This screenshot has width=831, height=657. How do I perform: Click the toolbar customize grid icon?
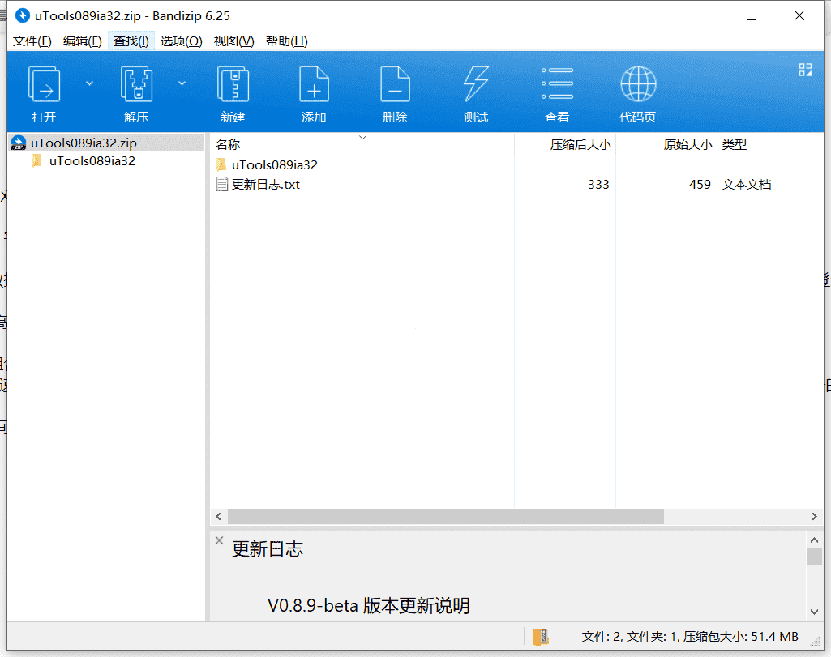[x=806, y=70]
